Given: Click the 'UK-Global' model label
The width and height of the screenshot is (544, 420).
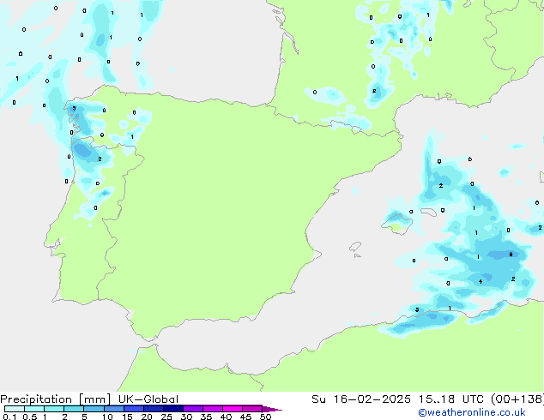Looking at the screenshot, I should 148,399.
